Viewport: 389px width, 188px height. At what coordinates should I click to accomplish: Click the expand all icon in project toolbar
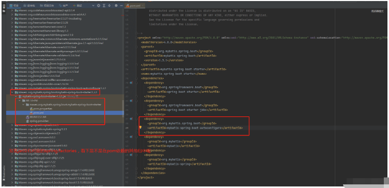pyautogui.click(x=104, y=6)
